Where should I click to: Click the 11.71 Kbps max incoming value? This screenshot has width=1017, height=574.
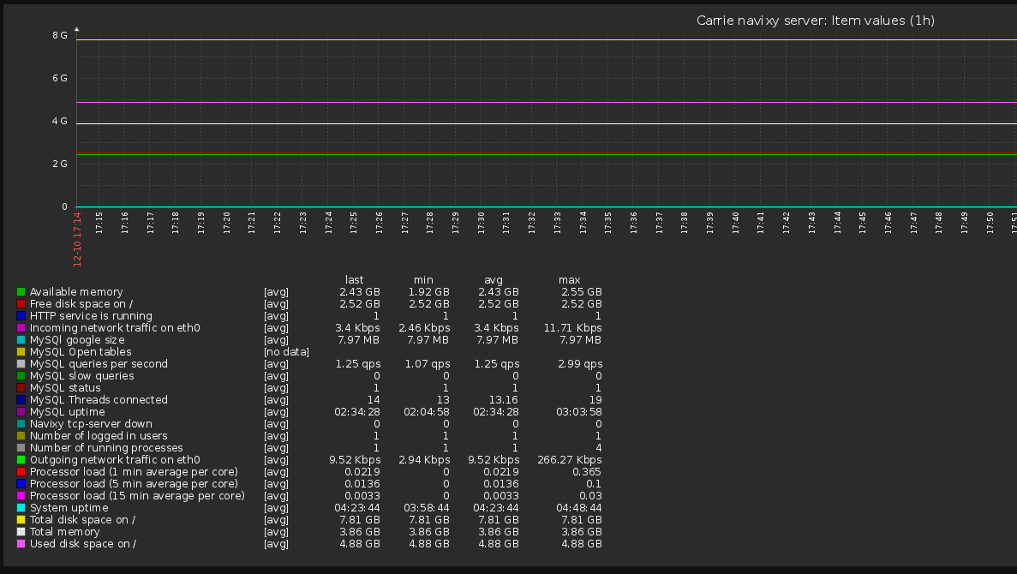coord(572,328)
